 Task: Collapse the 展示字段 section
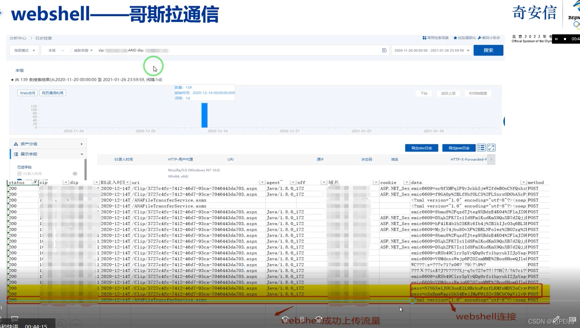point(82,154)
